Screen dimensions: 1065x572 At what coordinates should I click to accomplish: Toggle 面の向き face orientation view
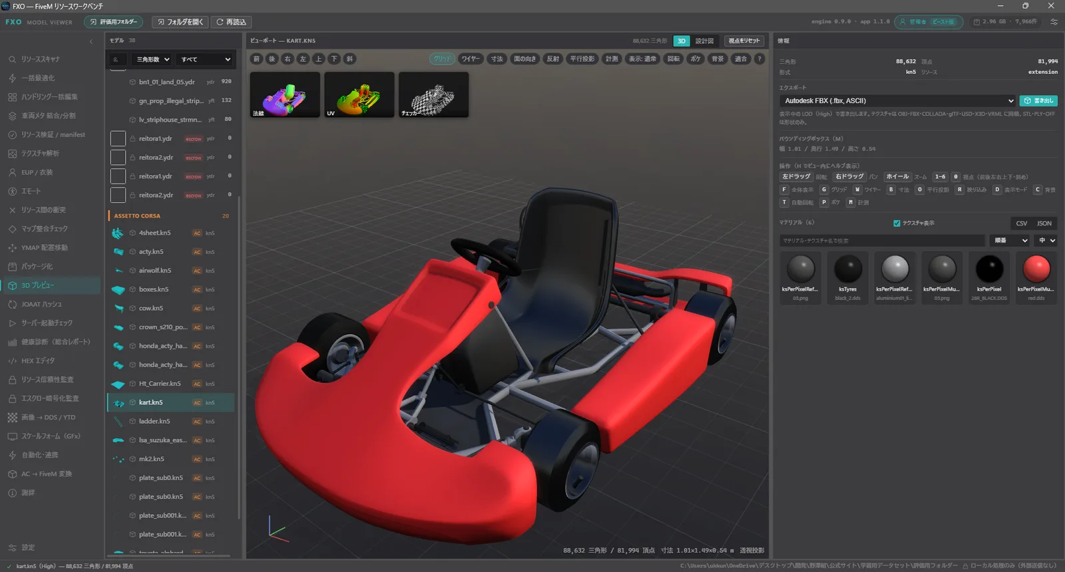[525, 59]
